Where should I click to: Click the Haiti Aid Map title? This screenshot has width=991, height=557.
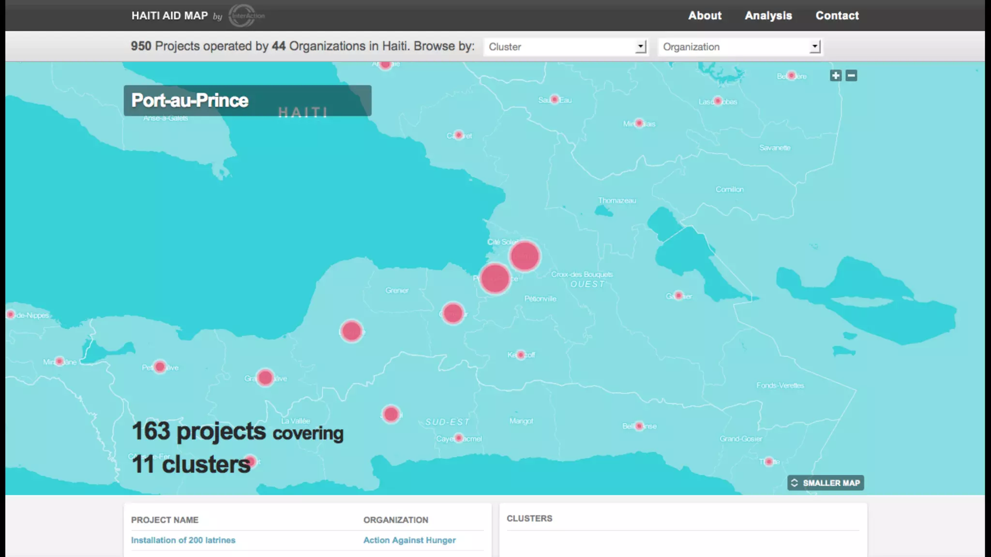(169, 15)
